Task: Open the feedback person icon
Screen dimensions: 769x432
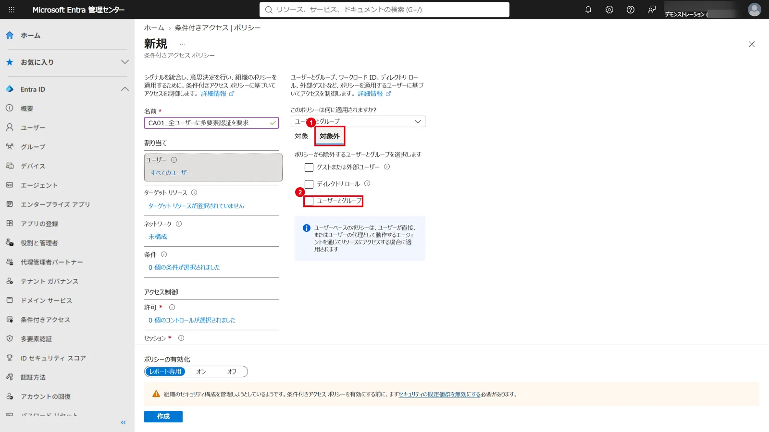Action: coord(652,10)
